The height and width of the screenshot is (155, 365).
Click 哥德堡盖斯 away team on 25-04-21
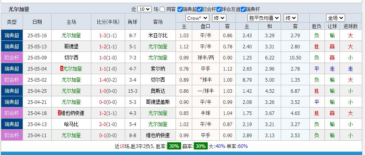click(x=158, y=102)
